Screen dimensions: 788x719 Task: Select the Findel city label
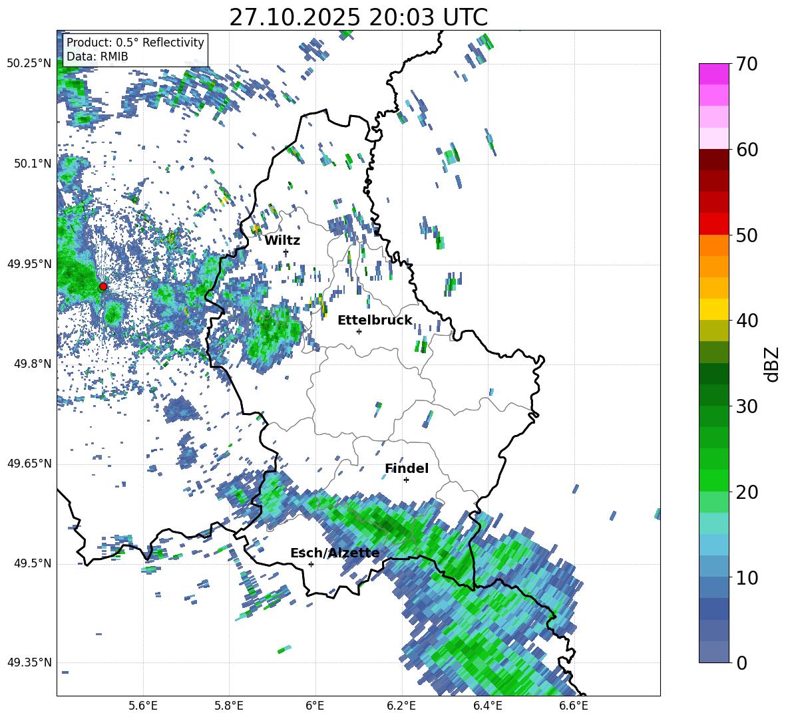407,468
